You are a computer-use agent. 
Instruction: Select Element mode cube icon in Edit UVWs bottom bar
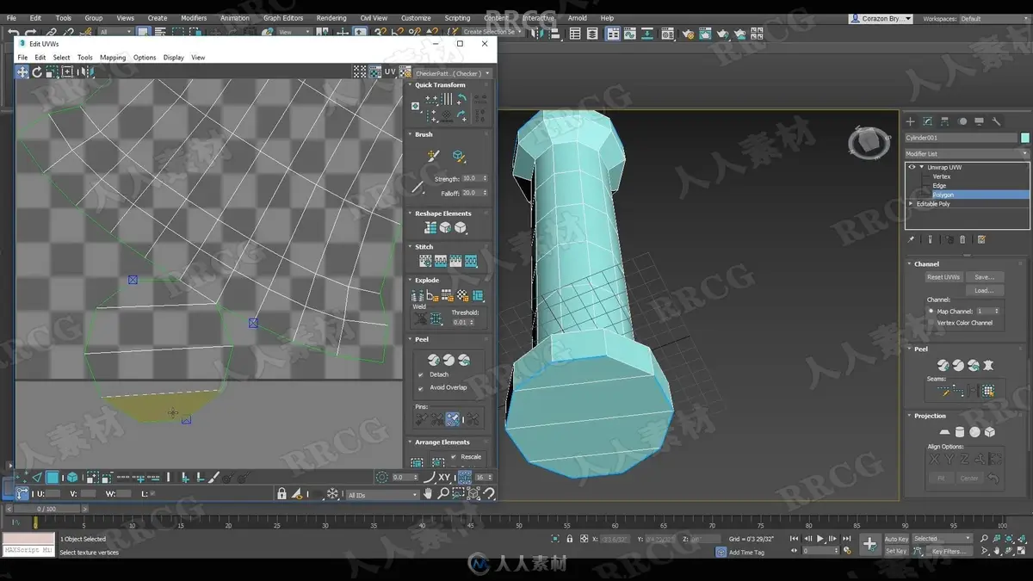pos(72,478)
